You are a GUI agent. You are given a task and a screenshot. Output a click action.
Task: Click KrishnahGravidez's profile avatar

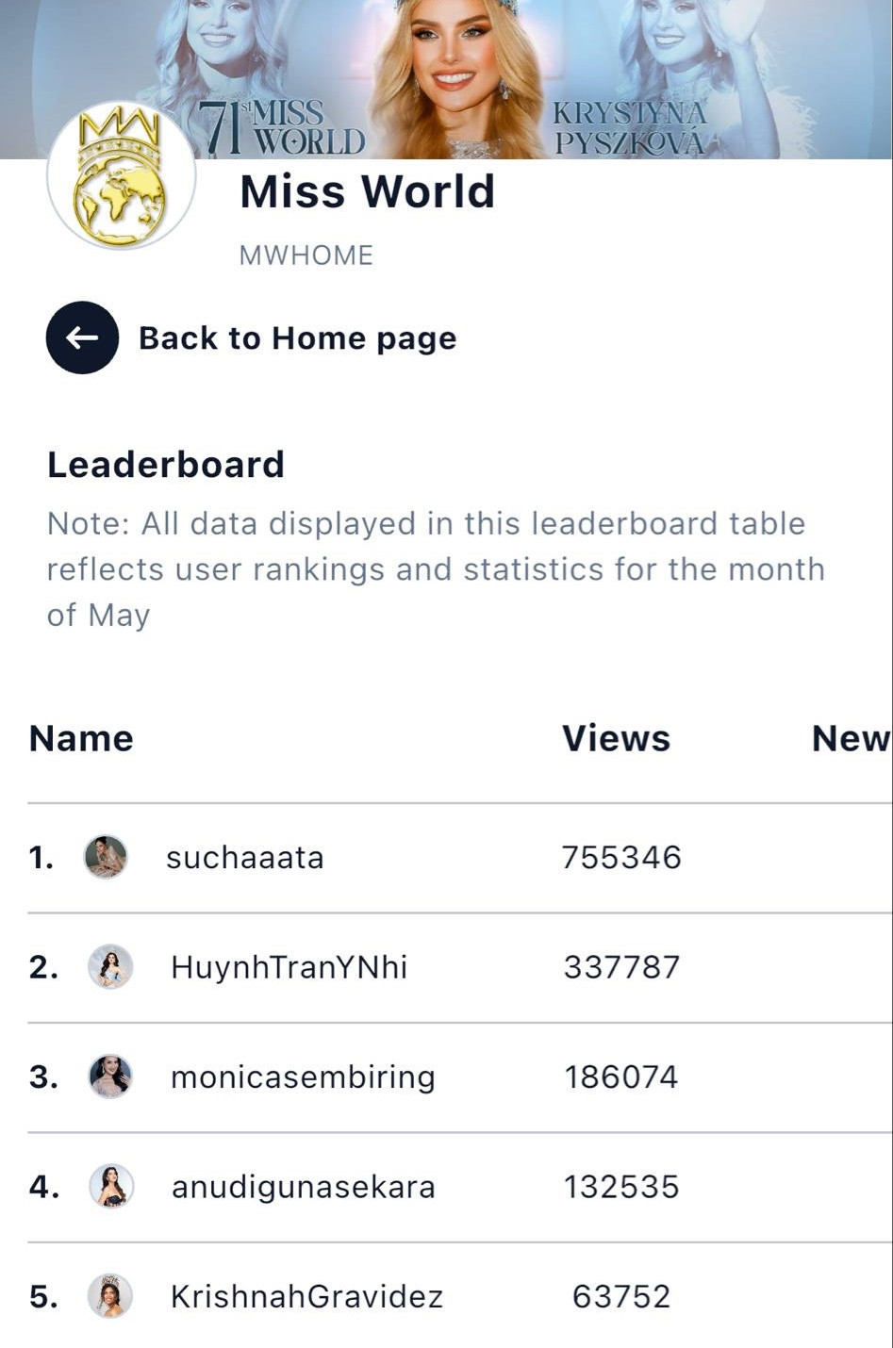tap(110, 1296)
